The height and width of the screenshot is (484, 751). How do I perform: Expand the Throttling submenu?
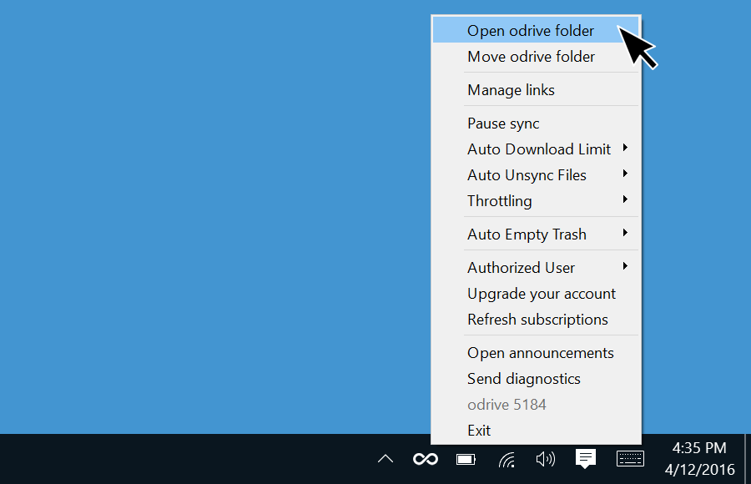click(537, 201)
